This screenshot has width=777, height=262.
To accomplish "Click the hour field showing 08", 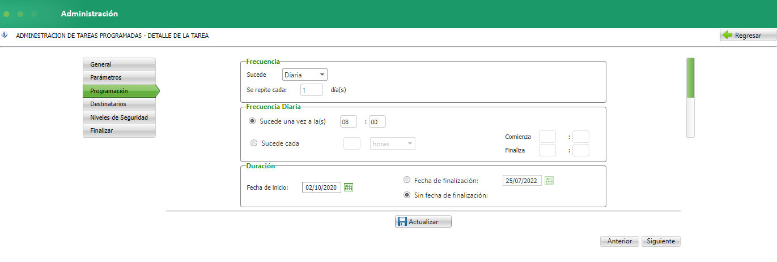I will tap(349, 121).
